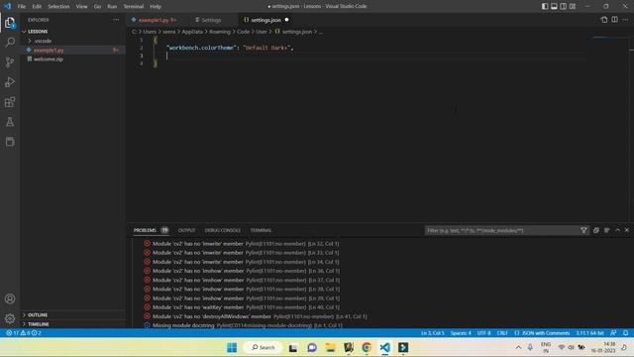Open the notifications bell in status bar
The width and height of the screenshot is (634, 357).
625,333
